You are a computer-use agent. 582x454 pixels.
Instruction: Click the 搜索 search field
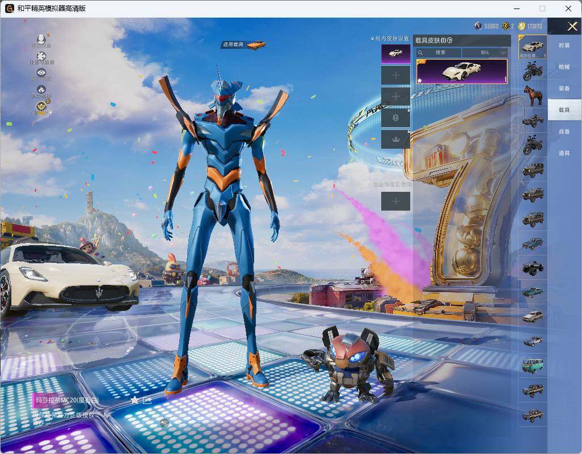(x=438, y=52)
